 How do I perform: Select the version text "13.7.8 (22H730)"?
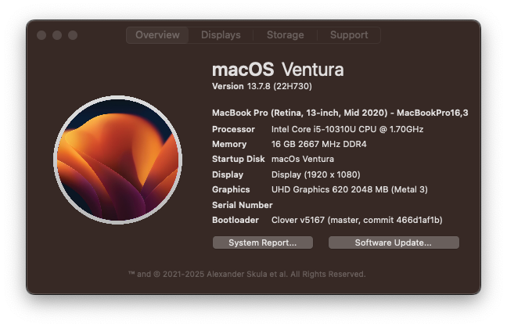click(x=279, y=86)
